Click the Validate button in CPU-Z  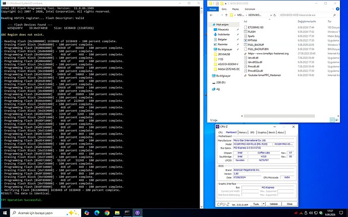pyautogui.click(x=274, y=204)
